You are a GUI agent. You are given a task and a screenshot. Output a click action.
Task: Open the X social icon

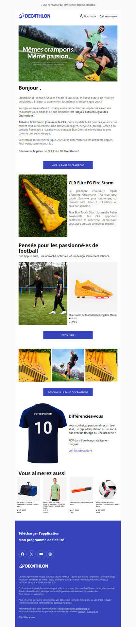coord(32,554)
